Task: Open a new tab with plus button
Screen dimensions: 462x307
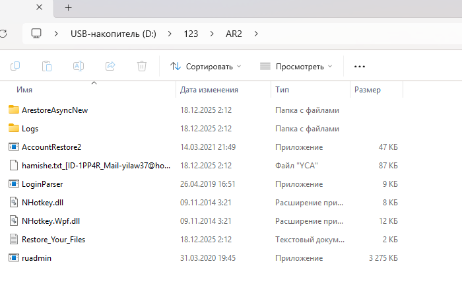Action: pyautogui.click(x=68, y=8)
